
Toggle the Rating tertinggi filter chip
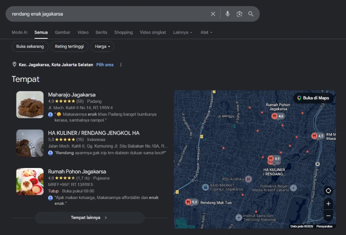[69, 47]
